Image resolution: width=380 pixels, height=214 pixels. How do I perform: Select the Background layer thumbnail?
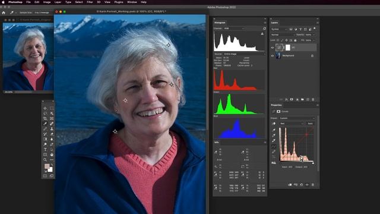[x=278, y=55]
